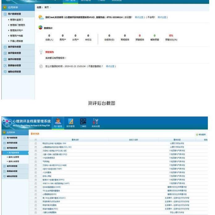
Task: Click 应用菜单 yellow icon on scale list sidebar
Action: 4,132
